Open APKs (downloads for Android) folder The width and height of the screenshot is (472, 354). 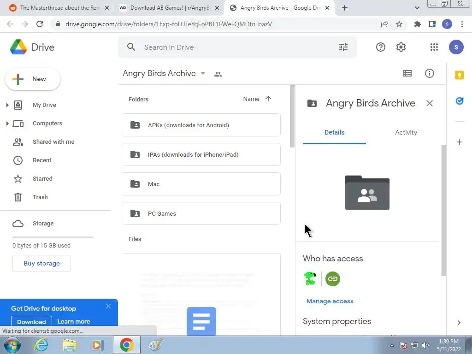[201, 125]
